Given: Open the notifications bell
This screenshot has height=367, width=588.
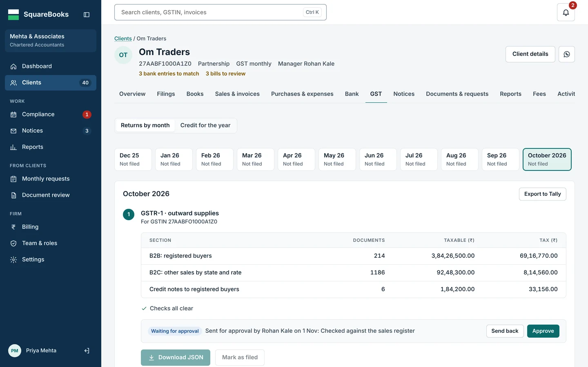Looking at the screenshot, I should click(x=566, y=12).
